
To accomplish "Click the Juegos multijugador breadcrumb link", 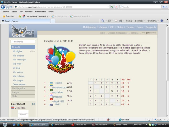I will tap(118, 33).
